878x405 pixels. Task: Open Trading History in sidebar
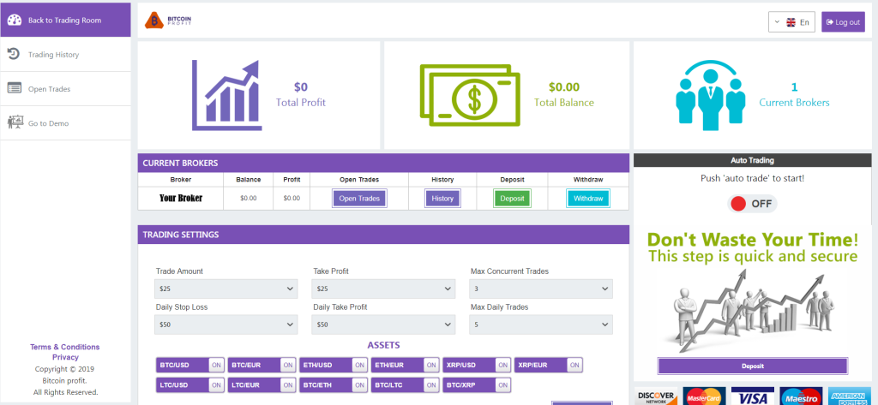click(x=53, y=55)
